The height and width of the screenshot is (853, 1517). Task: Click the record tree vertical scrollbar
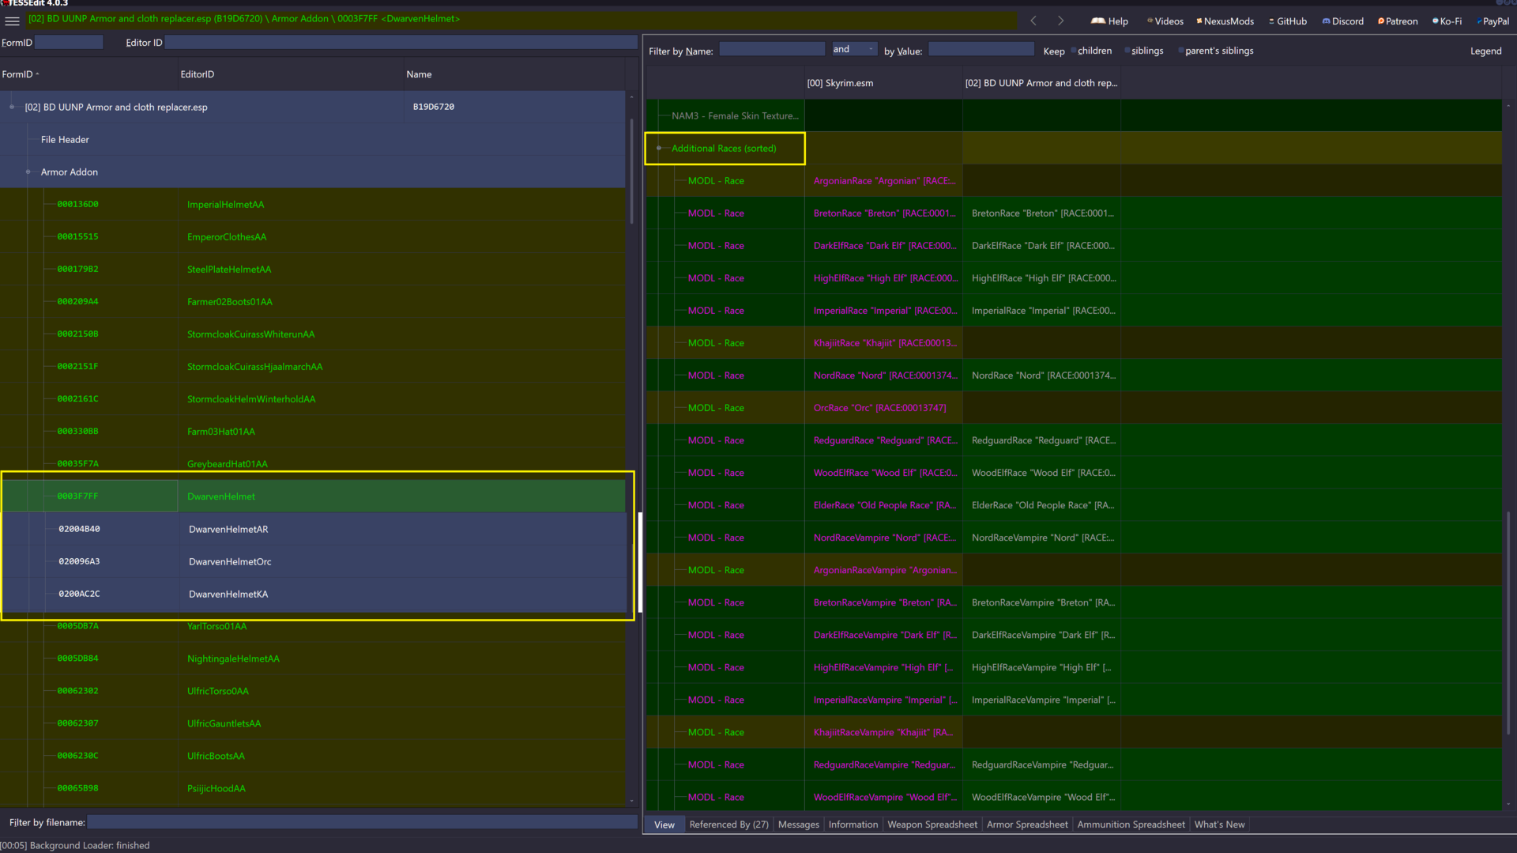pos(631,170)
